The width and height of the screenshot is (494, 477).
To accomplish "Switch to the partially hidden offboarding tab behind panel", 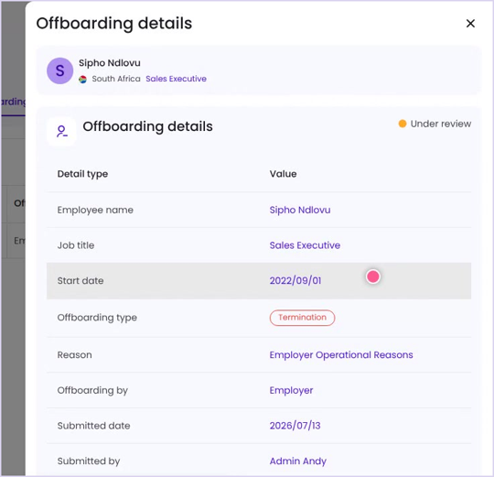I will [x=13, y=103].
